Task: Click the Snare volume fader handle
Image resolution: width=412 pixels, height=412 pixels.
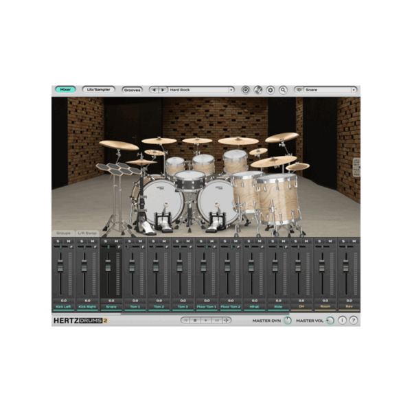Action: [x=108, y=266]
